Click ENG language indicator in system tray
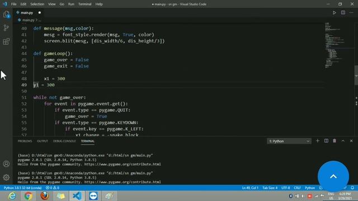The height and width of the screenshot is (201, 358). pyautogui.click(x=331, y=194)
